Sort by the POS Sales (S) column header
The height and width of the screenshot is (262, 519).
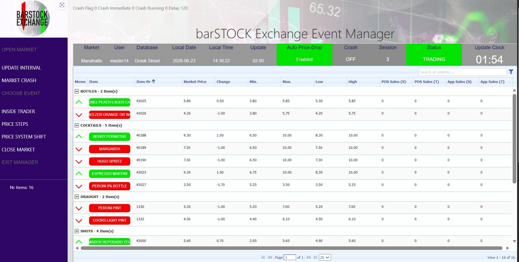[394, 82]
